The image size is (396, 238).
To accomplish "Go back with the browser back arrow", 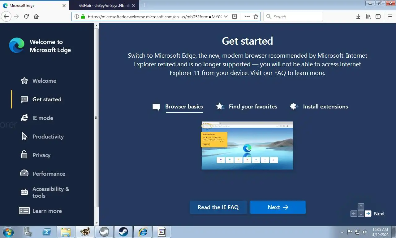I will (x=6, y=16).
